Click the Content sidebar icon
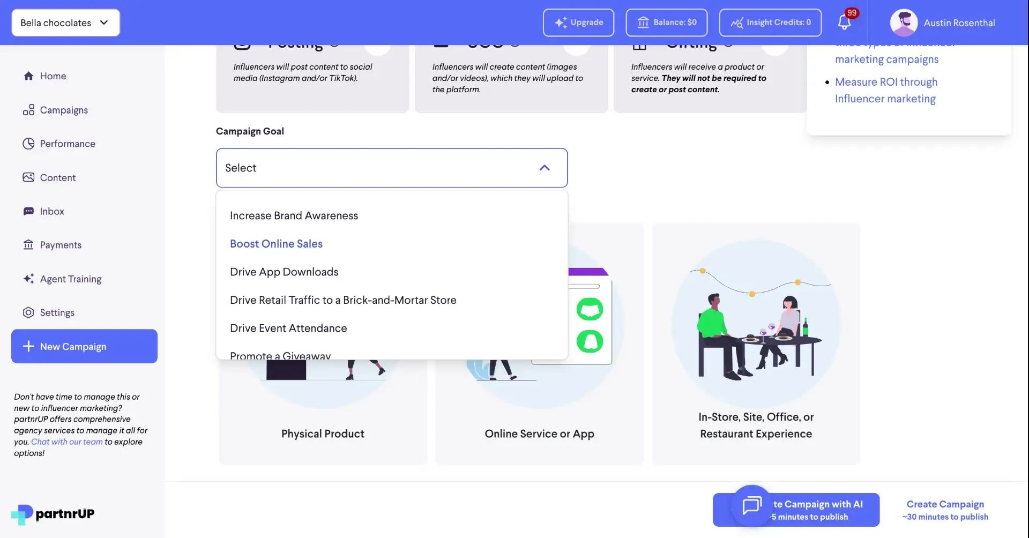Viewport: 1029px width, 538px height. (28, 177)
